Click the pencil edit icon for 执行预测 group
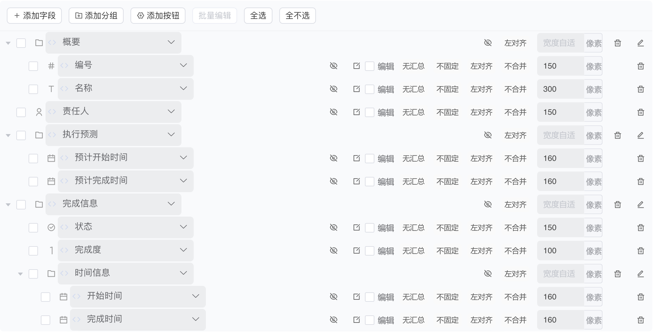Image resolution: width=653 pixels, height=332 pixels. pos(641,135)
